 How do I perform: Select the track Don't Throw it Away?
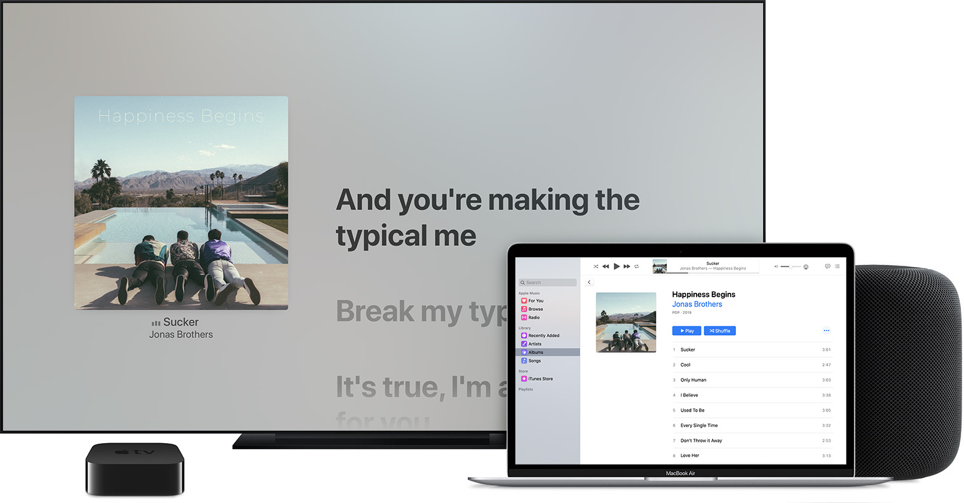pos(752,441)
